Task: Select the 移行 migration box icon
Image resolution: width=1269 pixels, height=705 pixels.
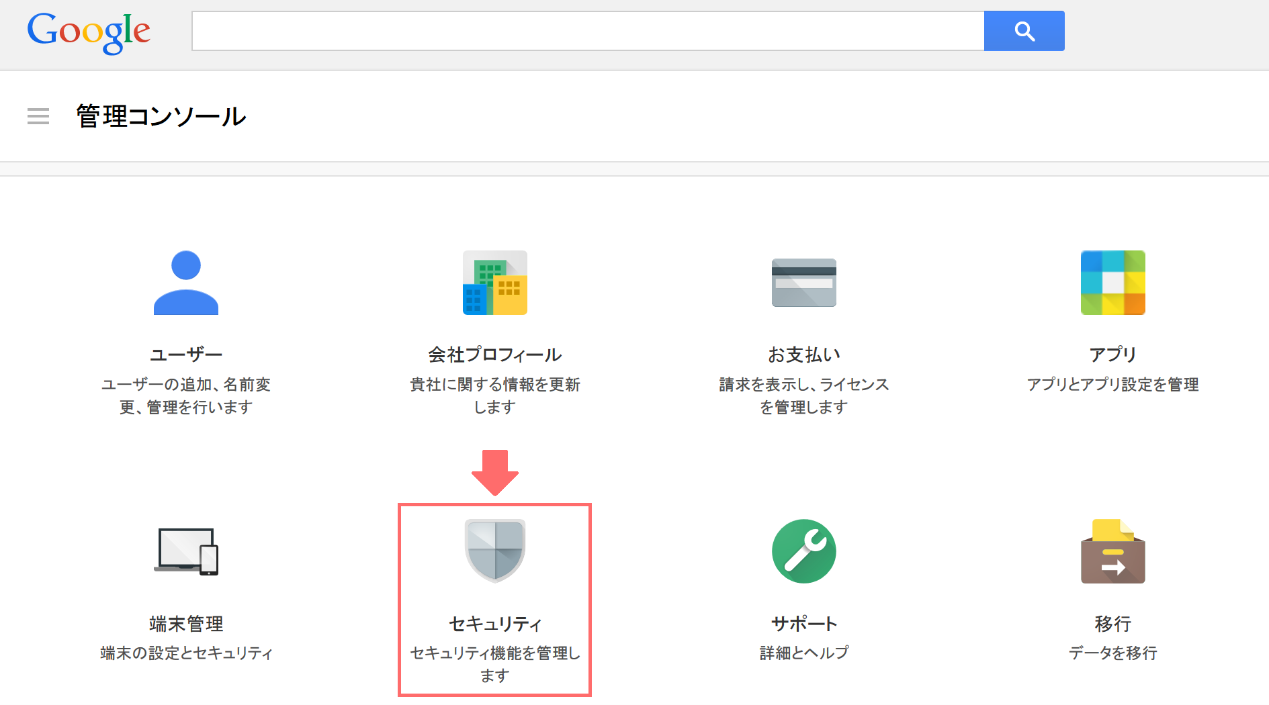Action: 1112,551
